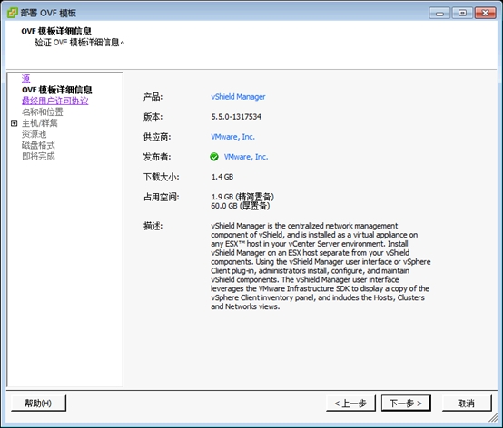Viewport: 503px width, 428px height.
Task: Select the current OVF 模板详细信息 step
Action: [57, 90]
